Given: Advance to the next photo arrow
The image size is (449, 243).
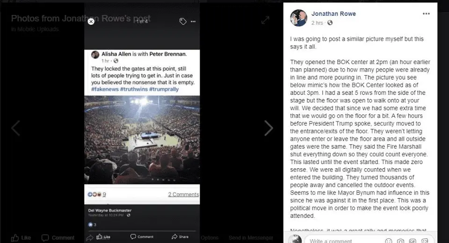Looking at the screenshot, I should click(x=268, y=128).
